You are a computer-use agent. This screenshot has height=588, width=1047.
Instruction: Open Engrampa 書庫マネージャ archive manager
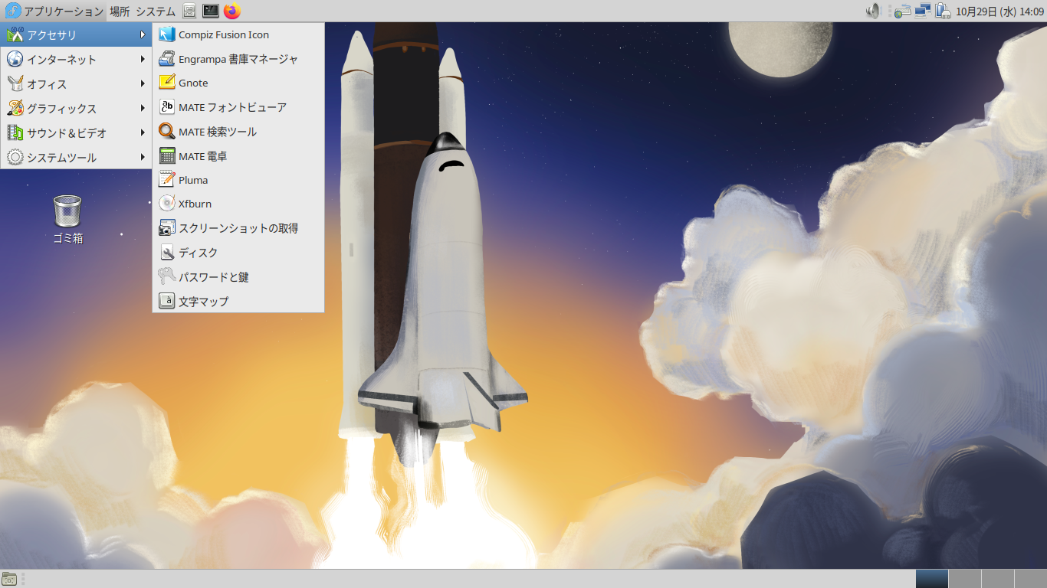[x=238, y=59]
